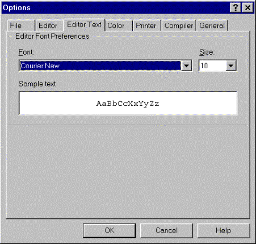The image size is (256, 244).
Task: Open Help with the Help button
Action: point(224,230)
